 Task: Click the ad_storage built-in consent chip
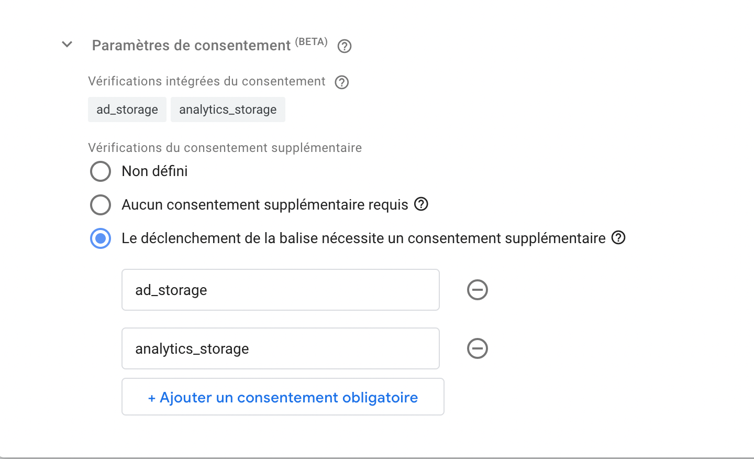click(x=127, y=110)
